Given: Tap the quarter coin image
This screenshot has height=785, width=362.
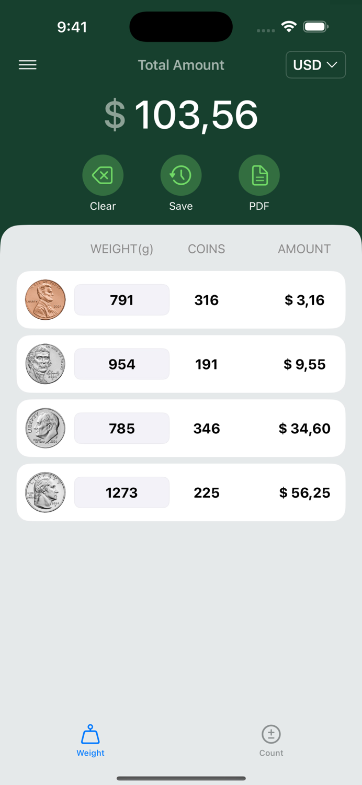Looking at the screenshot, I should 45,492.
